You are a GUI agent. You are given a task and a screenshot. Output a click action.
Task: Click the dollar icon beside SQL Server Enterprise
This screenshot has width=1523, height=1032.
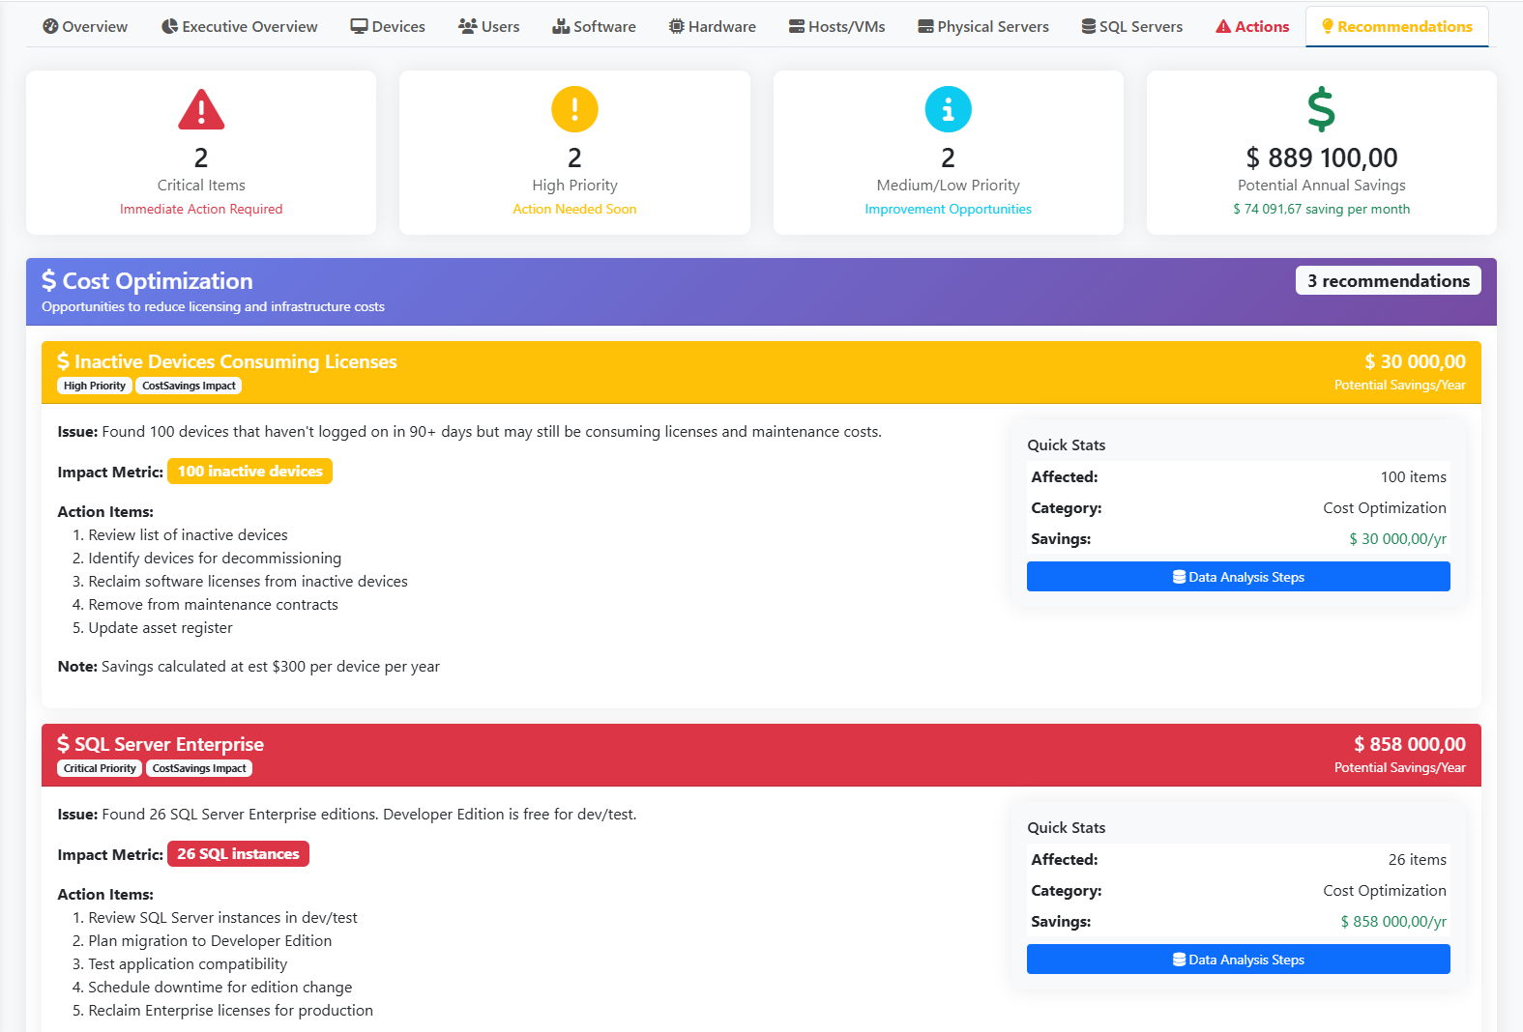click(x=64, y=744)
